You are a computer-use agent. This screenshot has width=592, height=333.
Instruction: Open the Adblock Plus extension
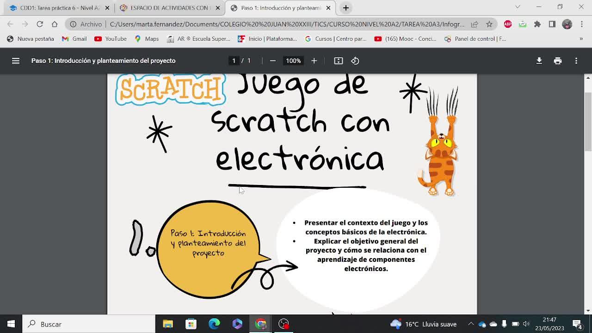(x=508, y=24)
